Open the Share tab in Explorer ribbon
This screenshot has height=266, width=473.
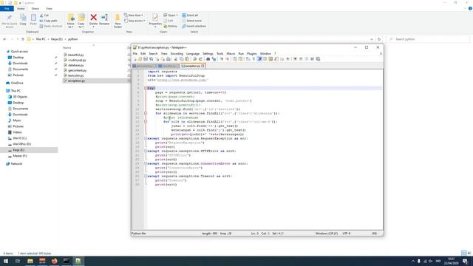pos(35,9)
